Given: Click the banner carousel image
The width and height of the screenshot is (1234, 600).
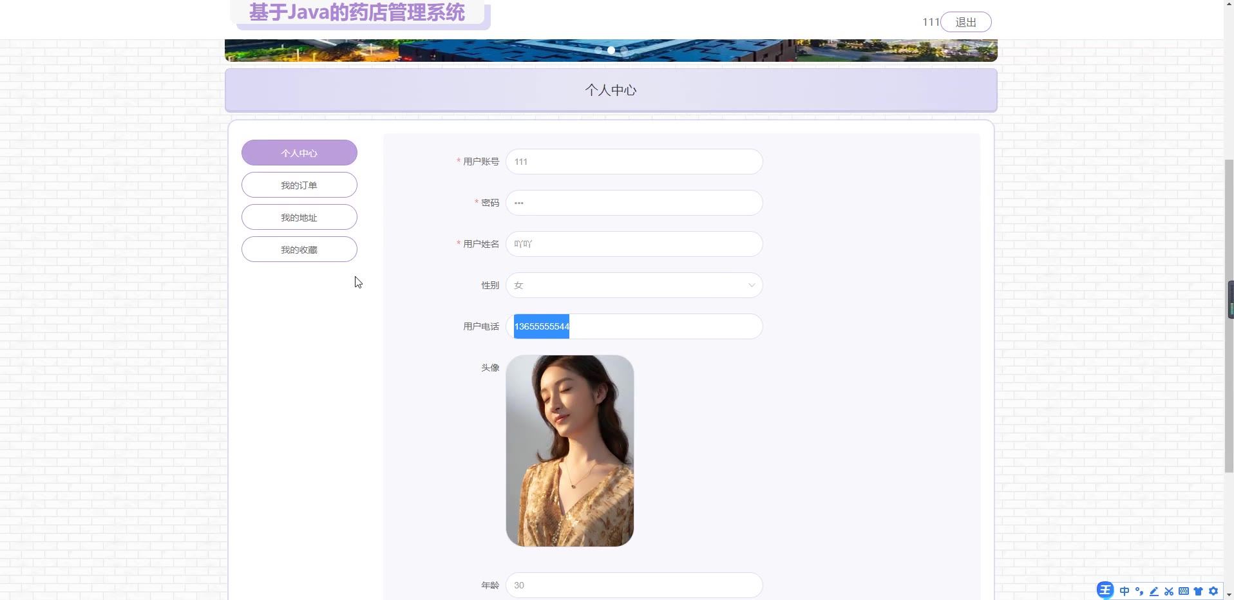Looking at the screenshot, I should click(x=611, y=50).
